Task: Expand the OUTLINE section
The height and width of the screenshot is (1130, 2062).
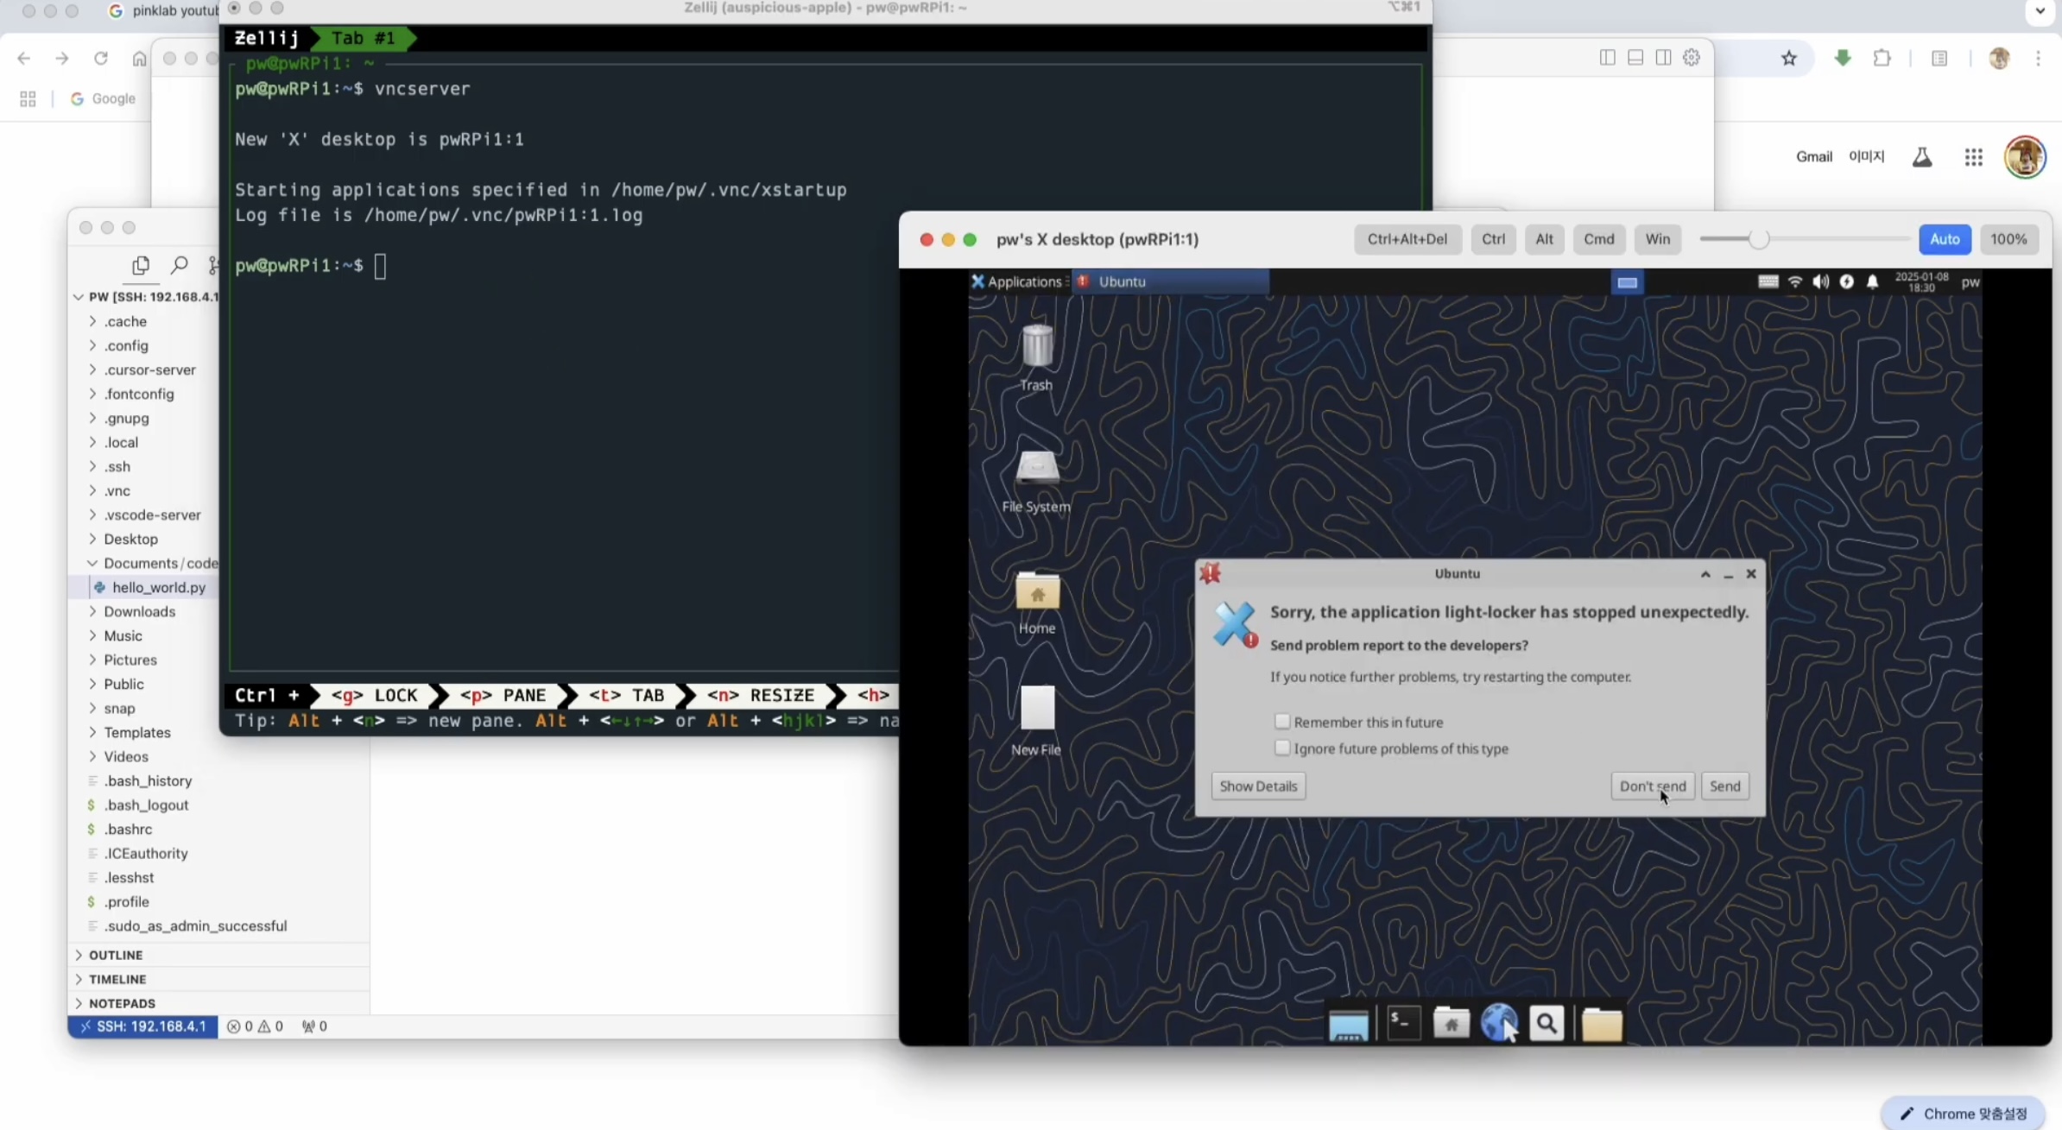Action: pyautogui.click(x=116, y=955)
